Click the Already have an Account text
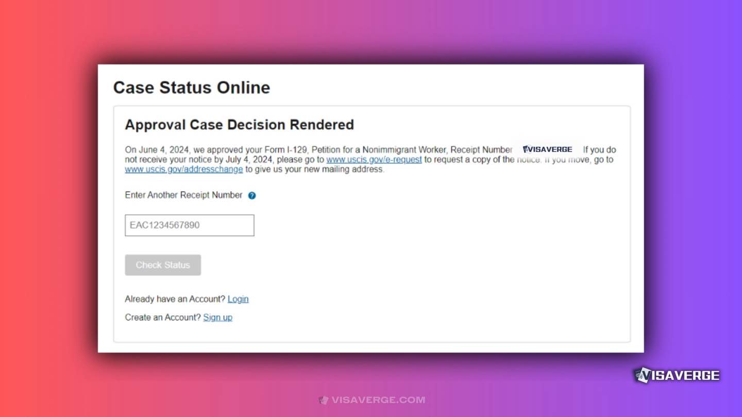 [174, 299]
